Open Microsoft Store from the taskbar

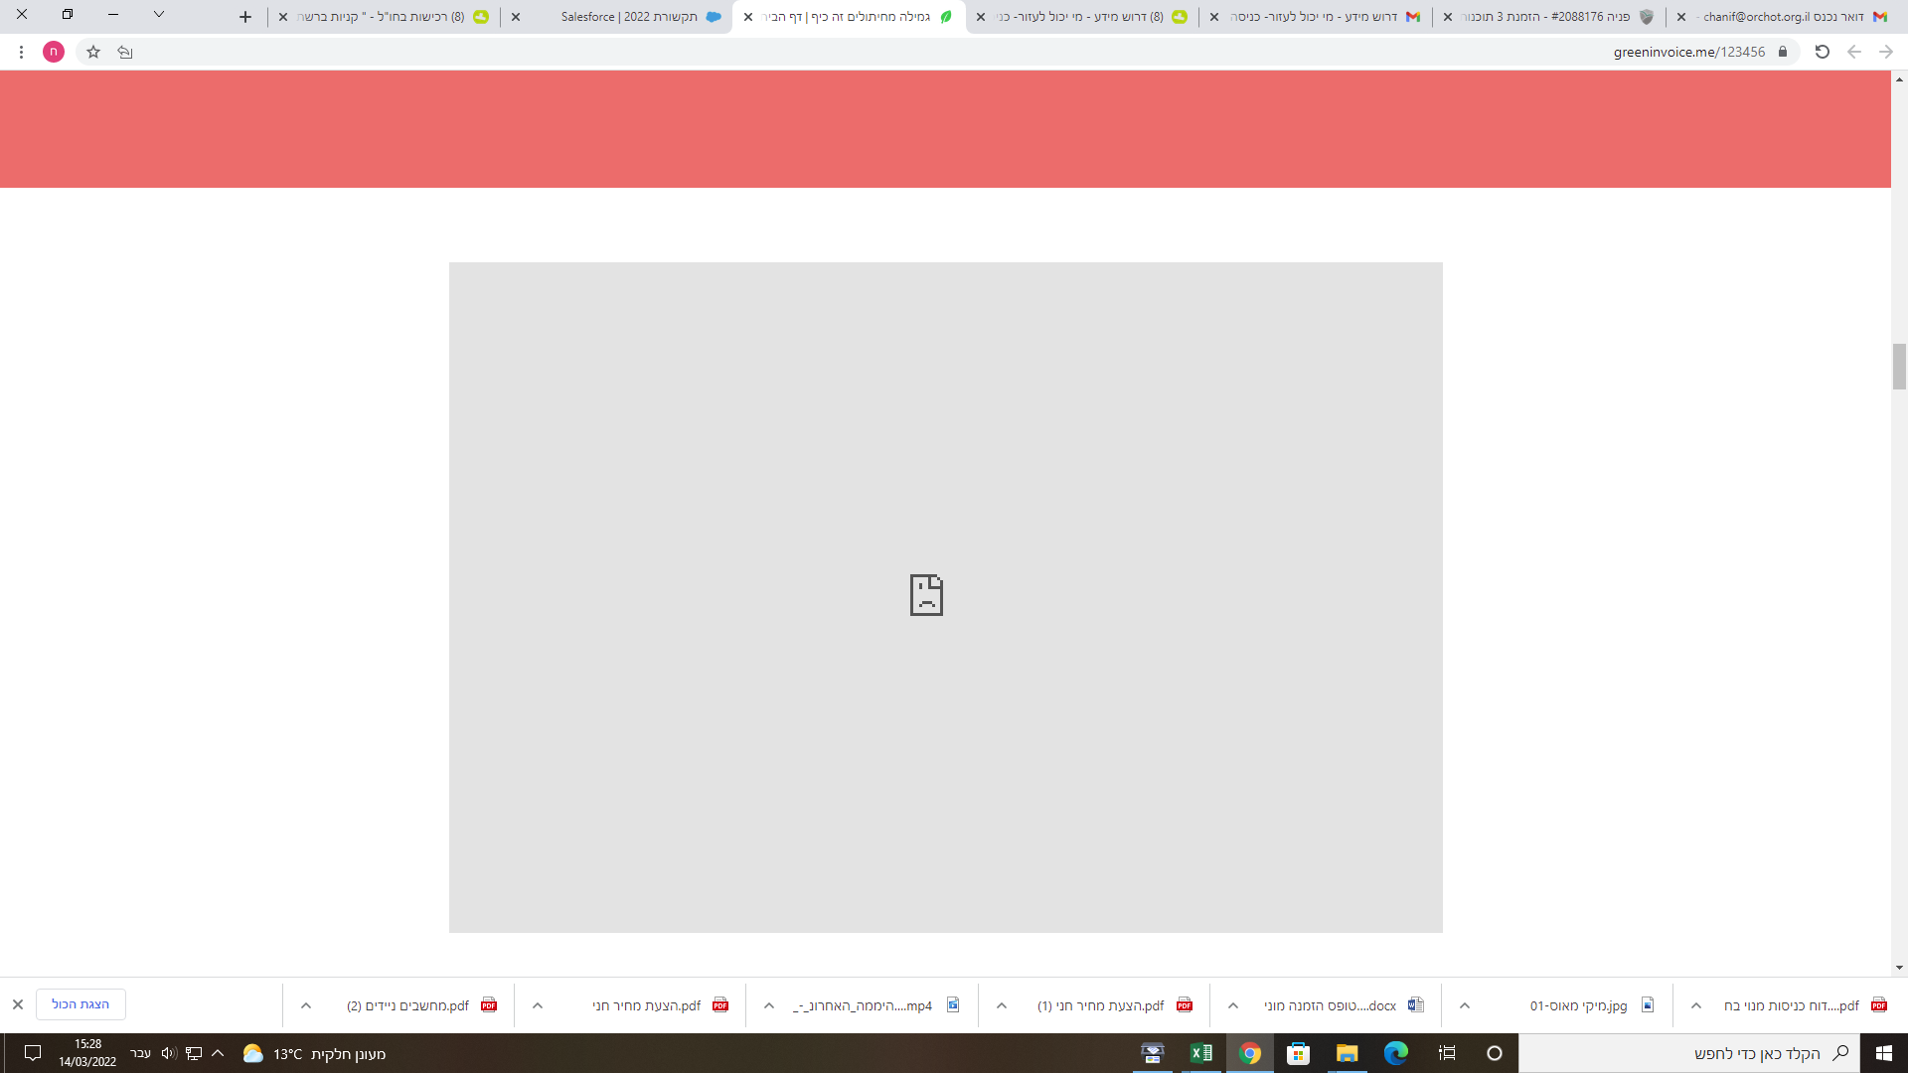1299,1053
